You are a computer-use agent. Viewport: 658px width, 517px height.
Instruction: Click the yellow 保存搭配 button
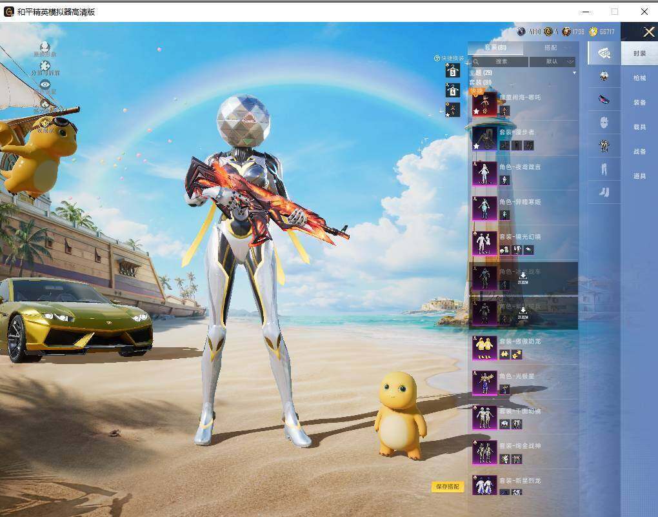448,487
